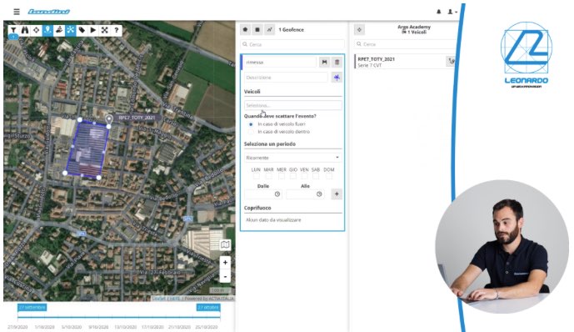Save the rimessa geofence with disk icon
This screenshot has width=574, height=332.
tap(324, 63)
